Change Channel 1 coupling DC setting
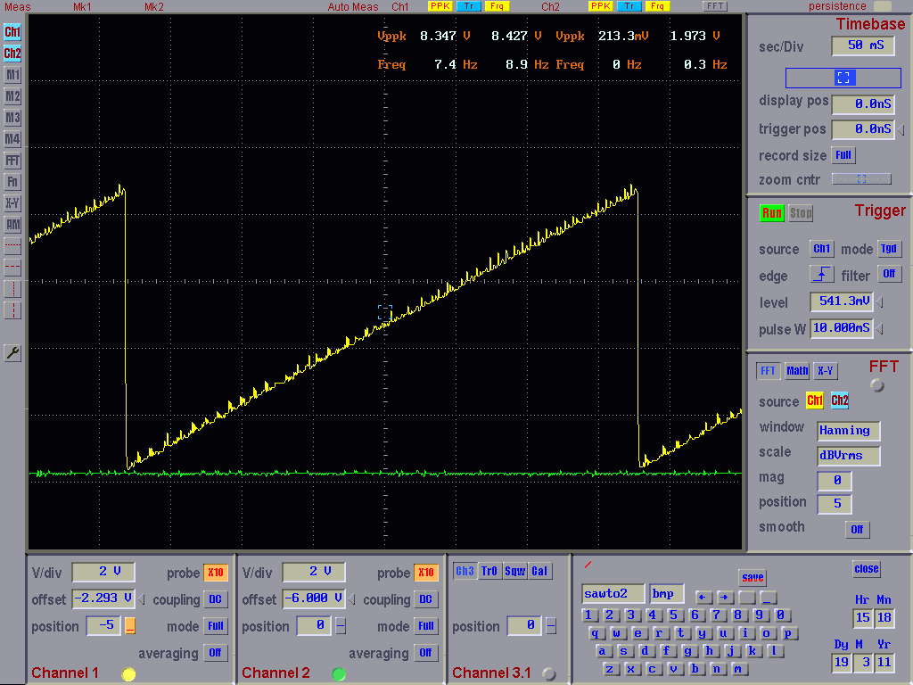Screen dimensions: 913x685 pos(216,599)
